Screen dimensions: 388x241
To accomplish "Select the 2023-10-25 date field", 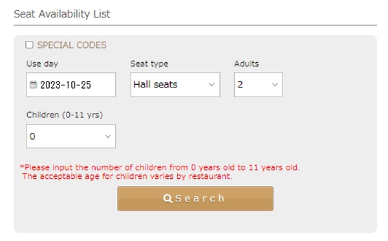I will tap(71, 85).
